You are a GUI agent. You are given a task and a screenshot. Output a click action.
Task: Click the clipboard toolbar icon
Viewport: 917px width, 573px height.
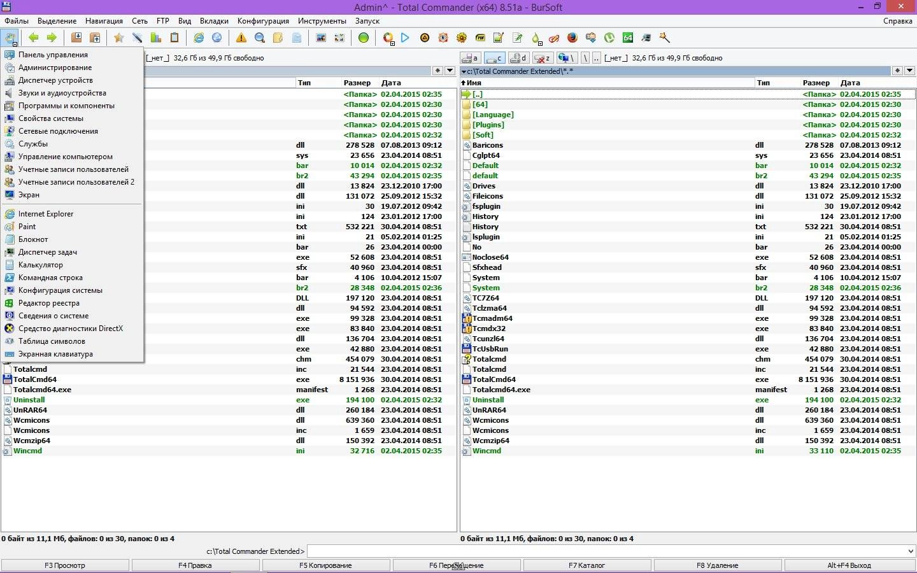coord(174,38)
